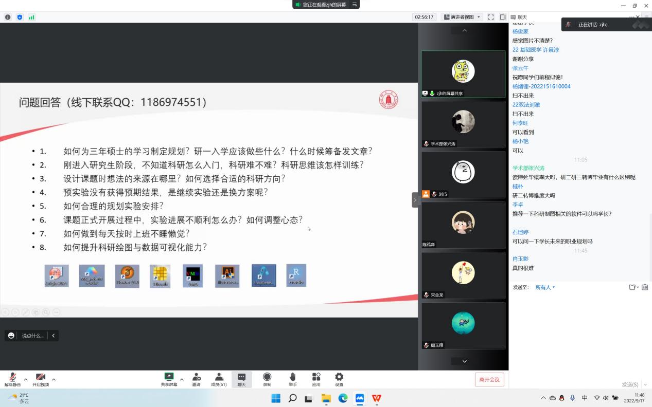Open the 成员(61) participants list

(x=219, y=379)
